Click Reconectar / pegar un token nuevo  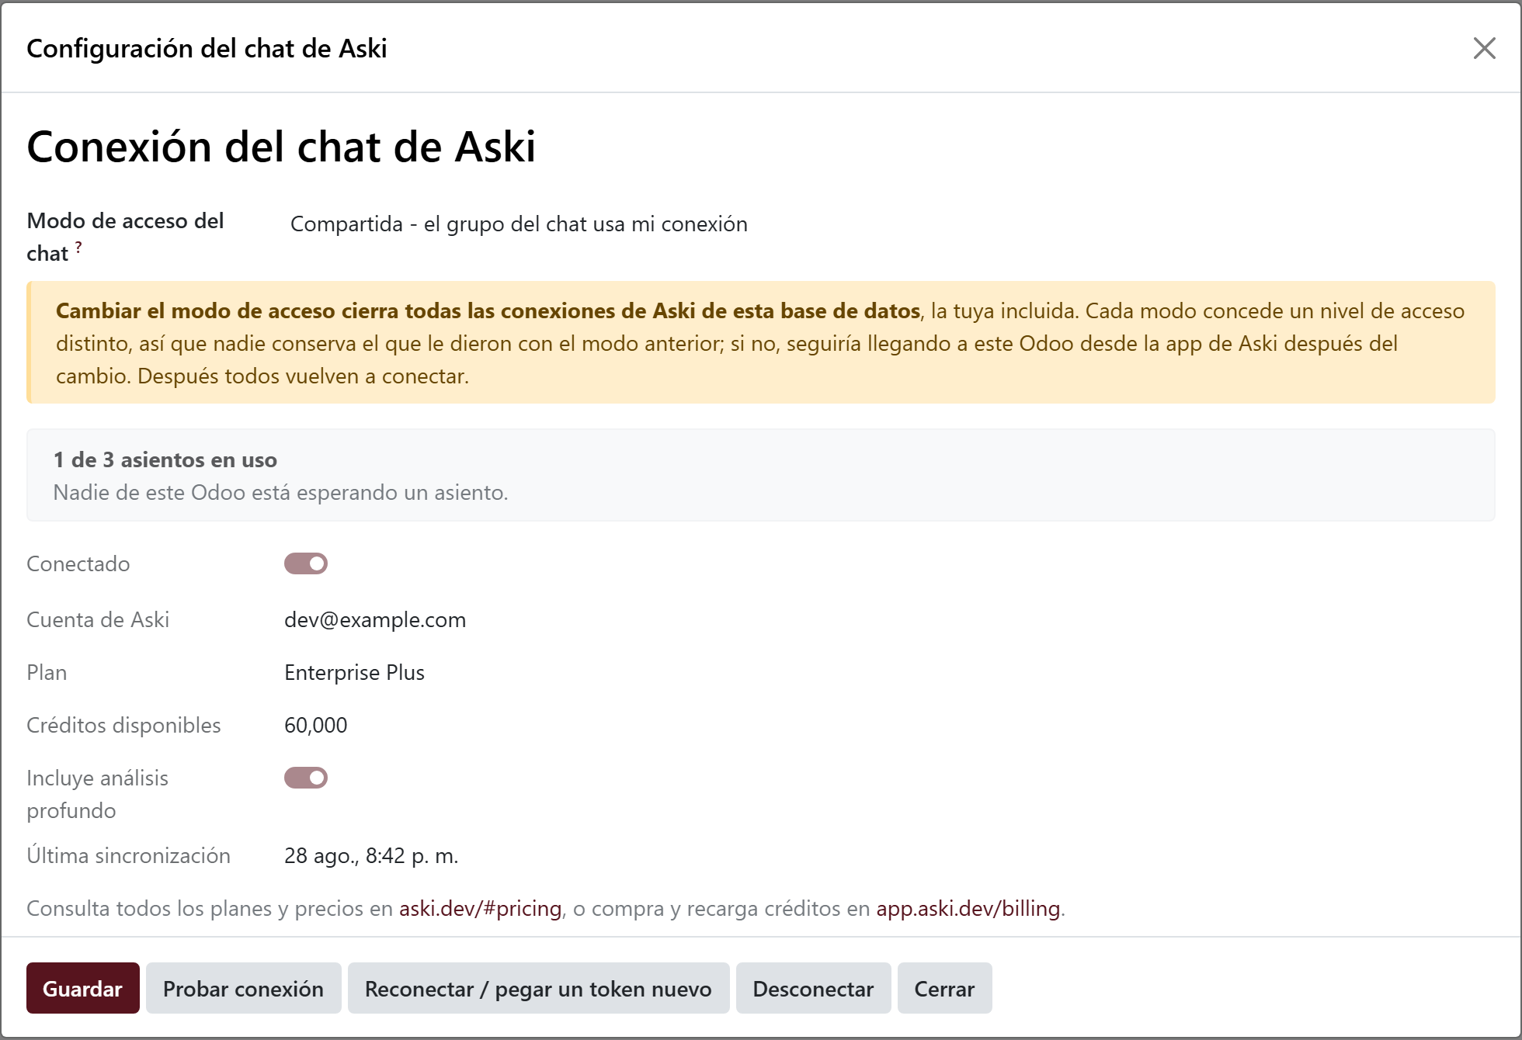coord(538,988)
